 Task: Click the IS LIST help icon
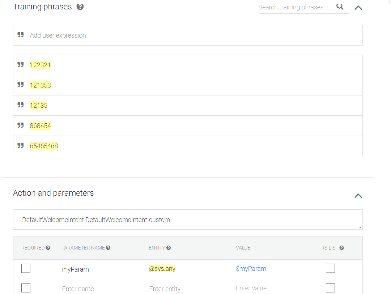click(x=341, y=248)
